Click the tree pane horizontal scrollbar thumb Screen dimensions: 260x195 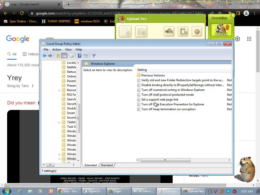click(x=50, y=165)
